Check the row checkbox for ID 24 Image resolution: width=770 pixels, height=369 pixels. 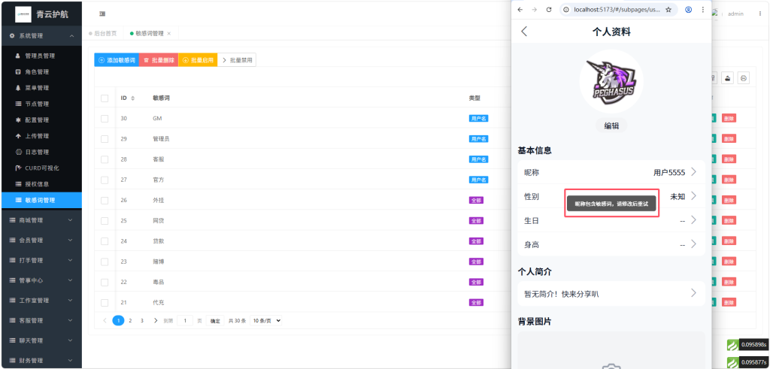[105, 241]
